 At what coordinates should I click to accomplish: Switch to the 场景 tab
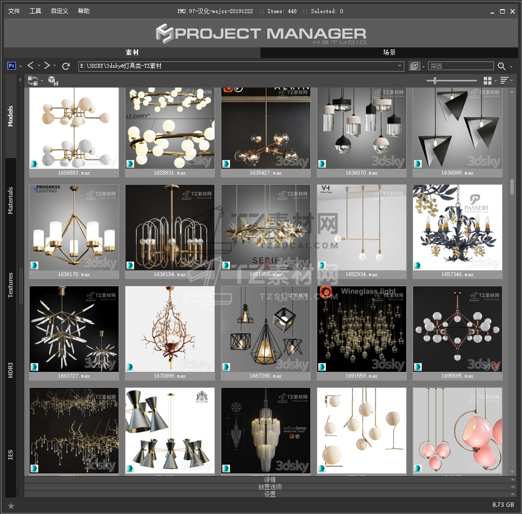(x=389, y=53)
